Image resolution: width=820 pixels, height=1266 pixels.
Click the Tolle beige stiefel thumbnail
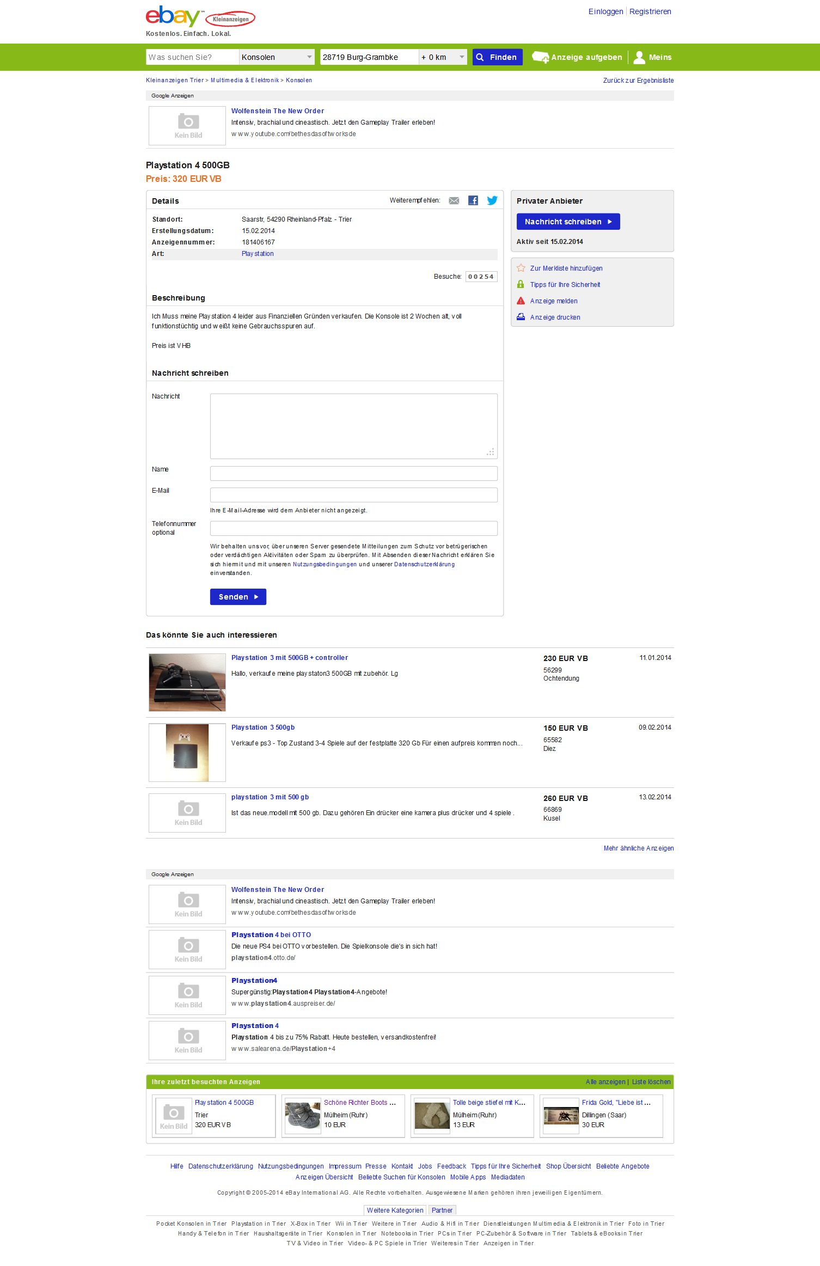[x=432, y=1116]
